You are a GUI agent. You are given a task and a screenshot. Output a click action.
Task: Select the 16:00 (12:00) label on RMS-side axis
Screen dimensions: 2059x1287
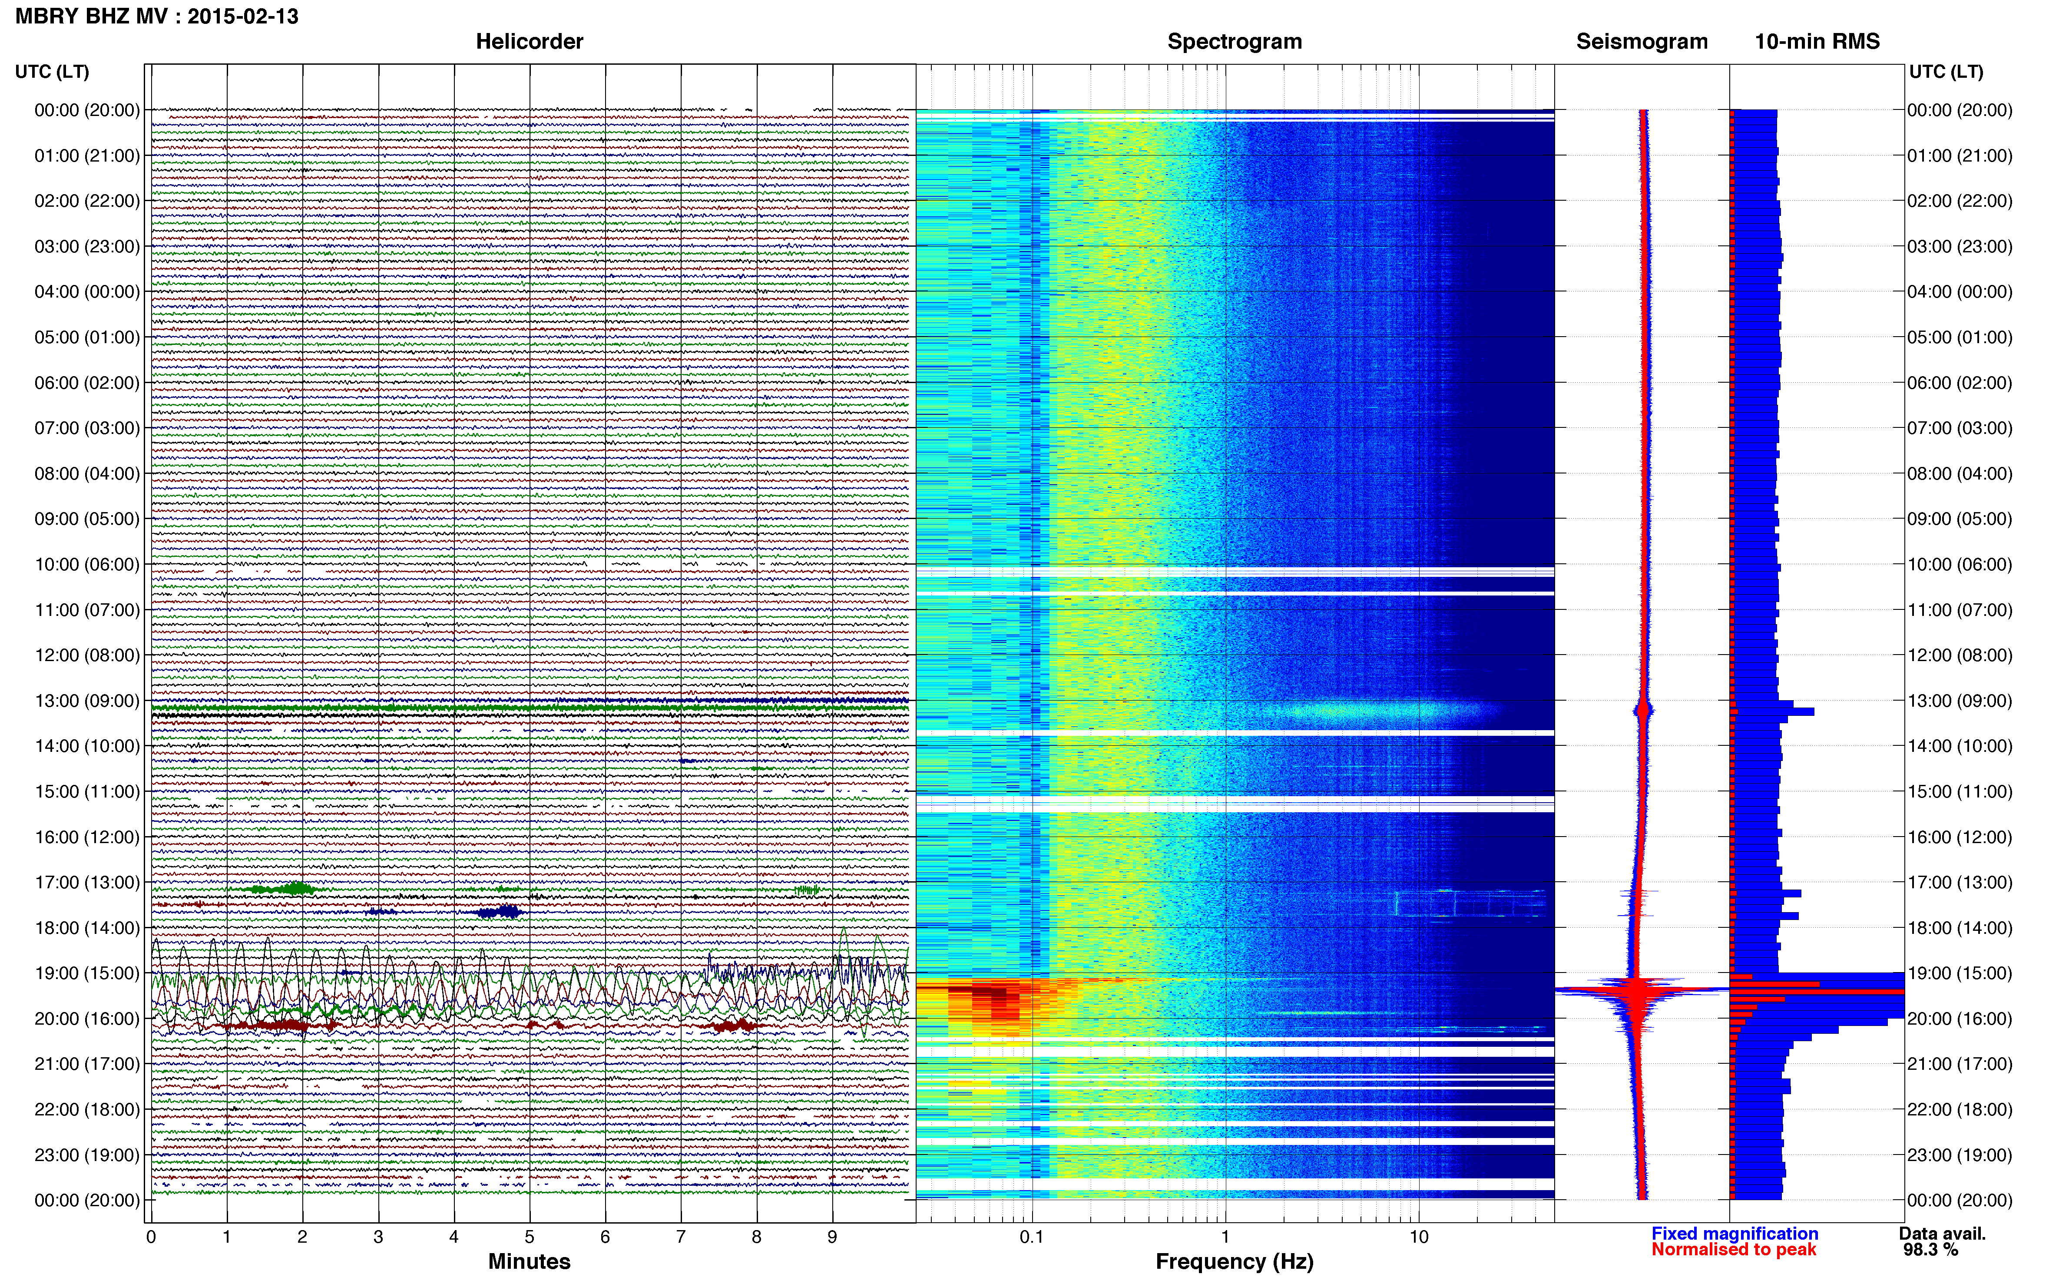pyautogui.click(x=1960, y=837)
